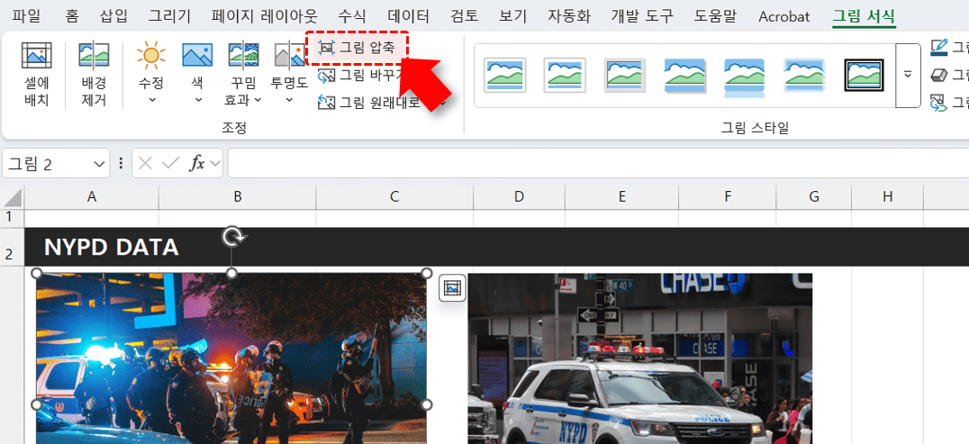Open the Name Box dropdown arrow
Screen dimensions: 969x444
tap(99, 163)
